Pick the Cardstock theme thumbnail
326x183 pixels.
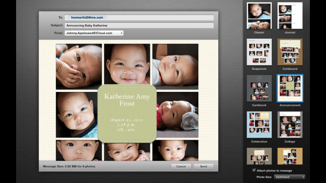(x=259, y=88)
